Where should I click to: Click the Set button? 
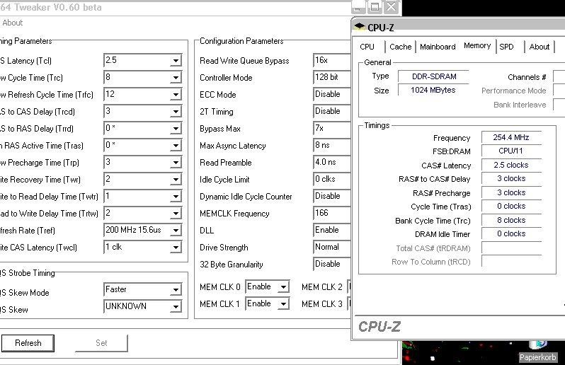101,343
